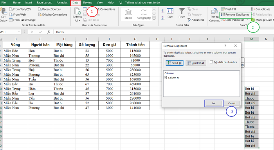This screenshot has width=274, height=150.
Task: Switch to the Review tab
Action: [x=88, y=3]
